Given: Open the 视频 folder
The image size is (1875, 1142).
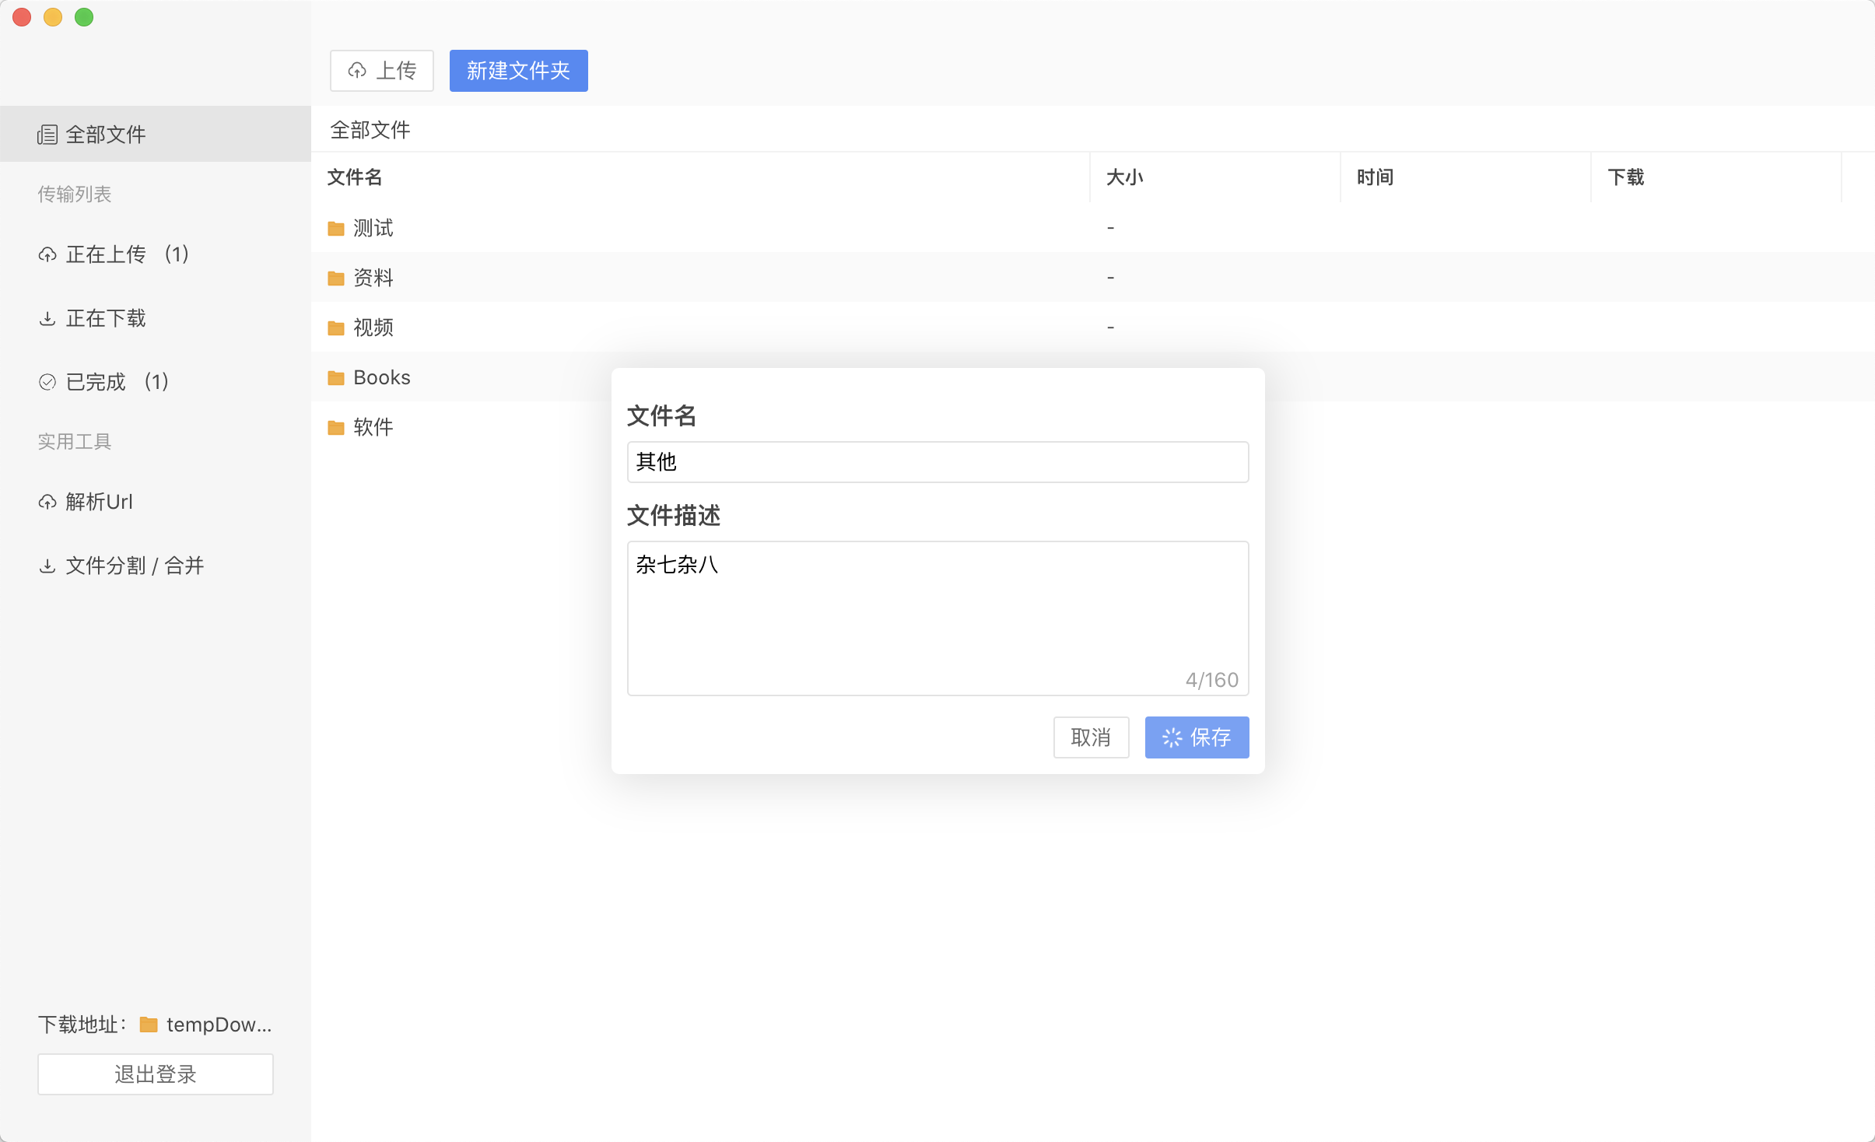Looking at the screenshot, I should tap(373, 328).
